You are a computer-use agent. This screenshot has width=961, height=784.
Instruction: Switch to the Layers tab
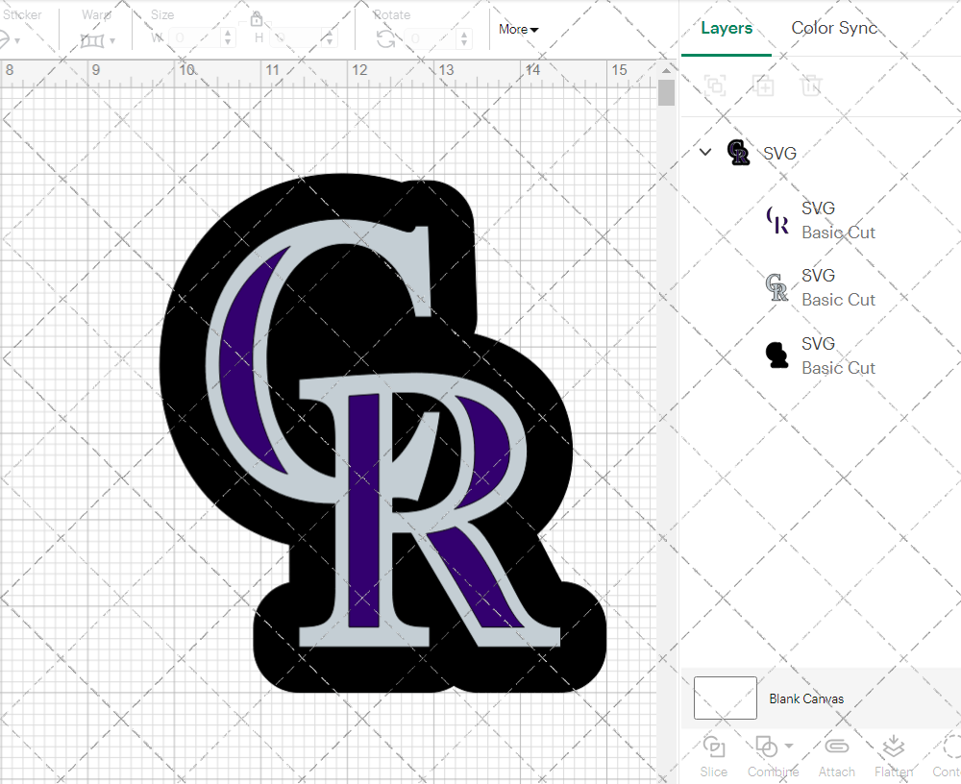pyautogui.click(x=727, y=28)
